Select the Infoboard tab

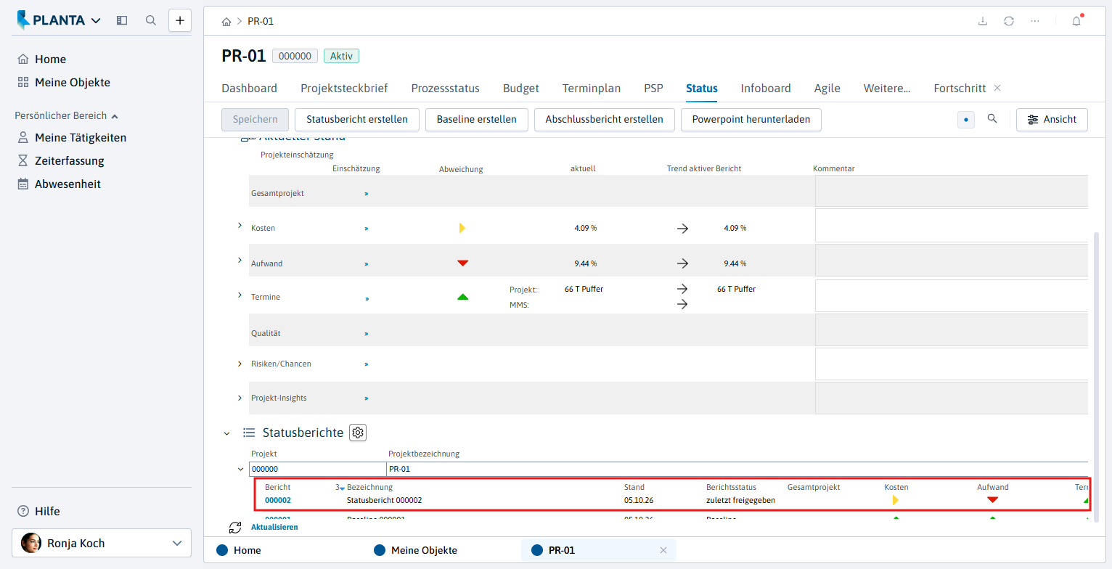coord(766,88)
